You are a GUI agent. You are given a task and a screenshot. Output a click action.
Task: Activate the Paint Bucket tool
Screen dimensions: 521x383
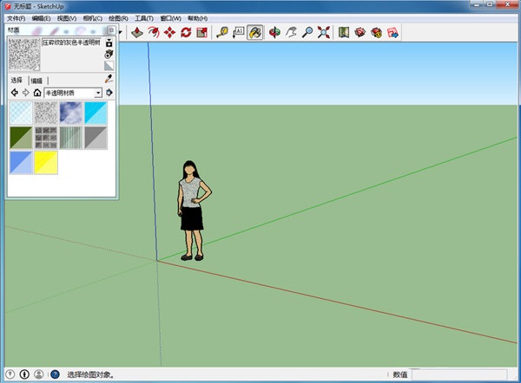(255, 32)
